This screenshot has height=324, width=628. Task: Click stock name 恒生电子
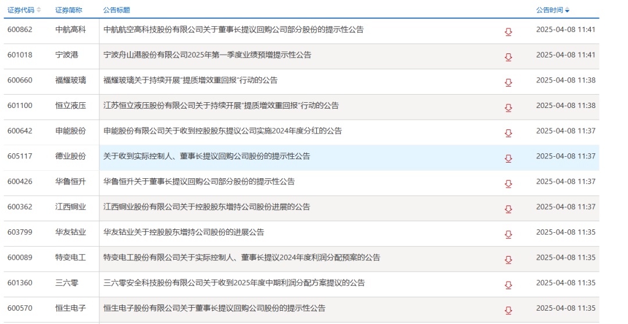click(70, 308)
